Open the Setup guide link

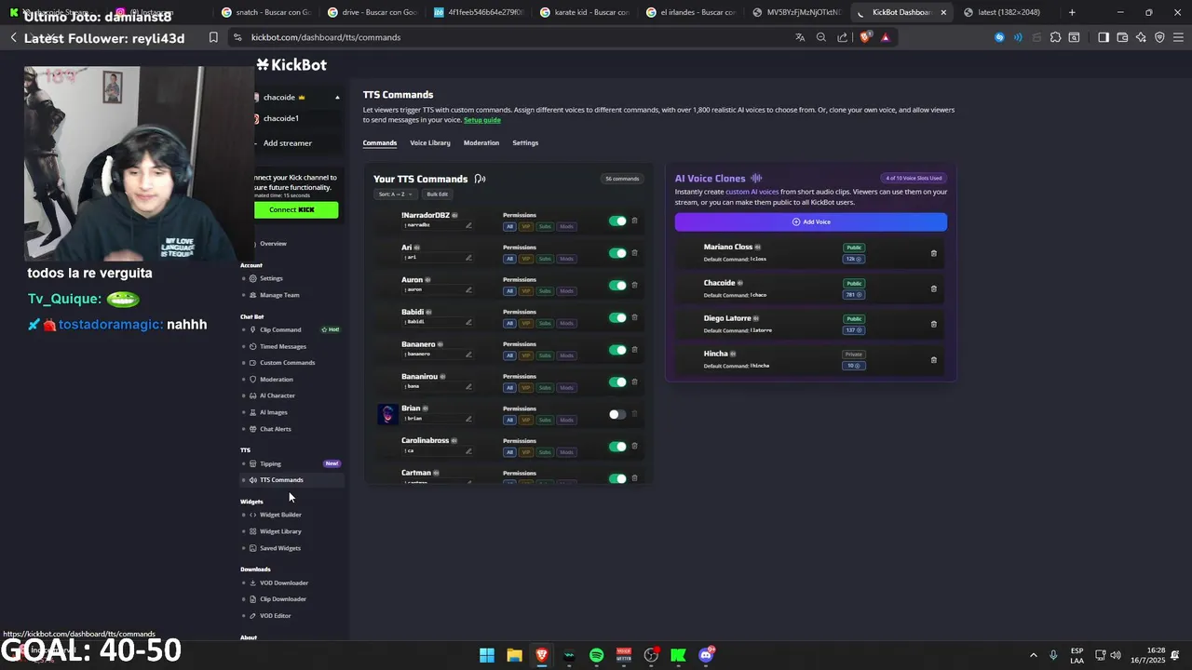[482, 120]
